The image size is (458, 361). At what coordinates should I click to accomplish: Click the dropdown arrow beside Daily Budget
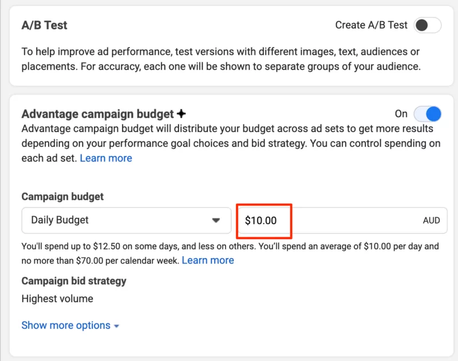pyautogui.click(x=218, y=220)
